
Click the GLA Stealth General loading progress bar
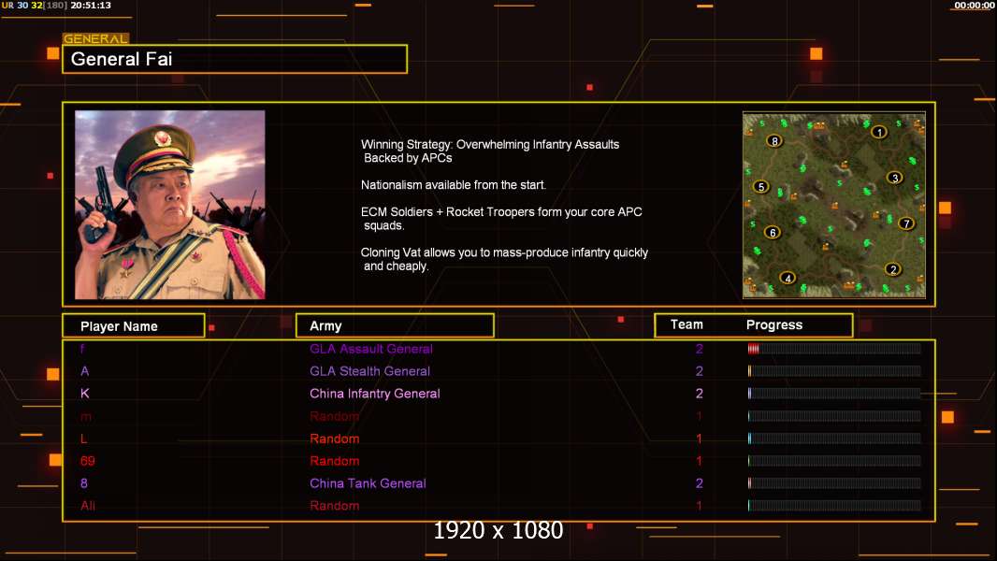pyautogui.click(x=834, y=371)
